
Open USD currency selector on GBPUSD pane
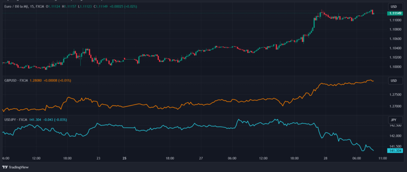click(x=394, y=81)
